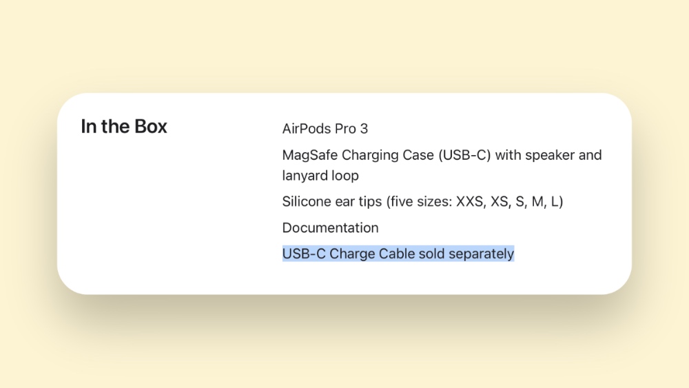
Task: Click highlighted "USB-C" in the last line
Action: (303, 254)
